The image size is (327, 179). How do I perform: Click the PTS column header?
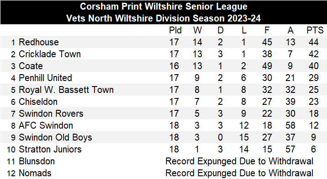point(315,30)
